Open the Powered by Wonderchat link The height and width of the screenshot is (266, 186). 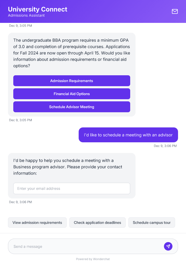[x=93, y=259]
